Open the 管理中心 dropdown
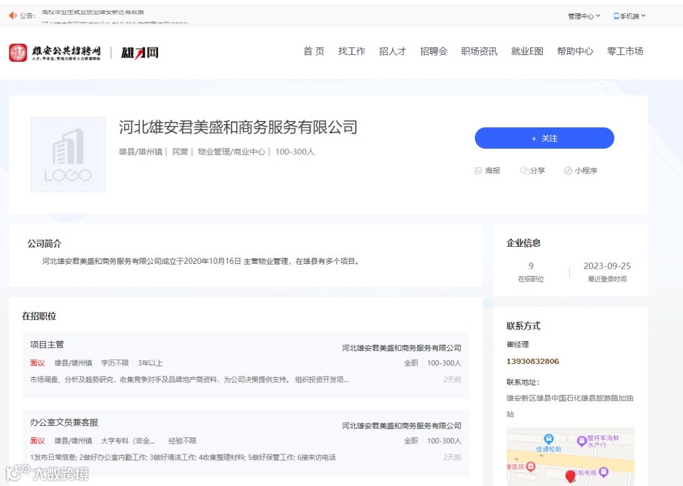 pos(584,16)
